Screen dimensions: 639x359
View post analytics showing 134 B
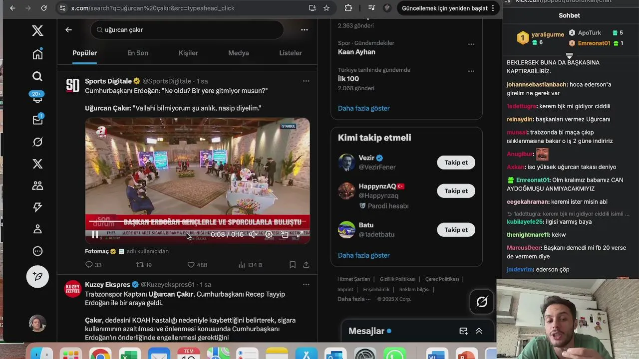(250, 265)
